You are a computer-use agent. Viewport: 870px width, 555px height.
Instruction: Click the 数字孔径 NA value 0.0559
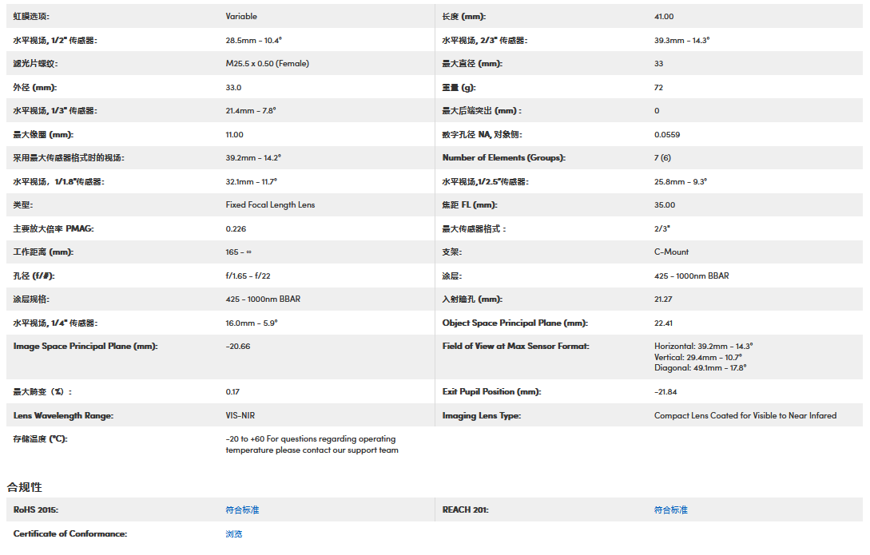(667, 134)
